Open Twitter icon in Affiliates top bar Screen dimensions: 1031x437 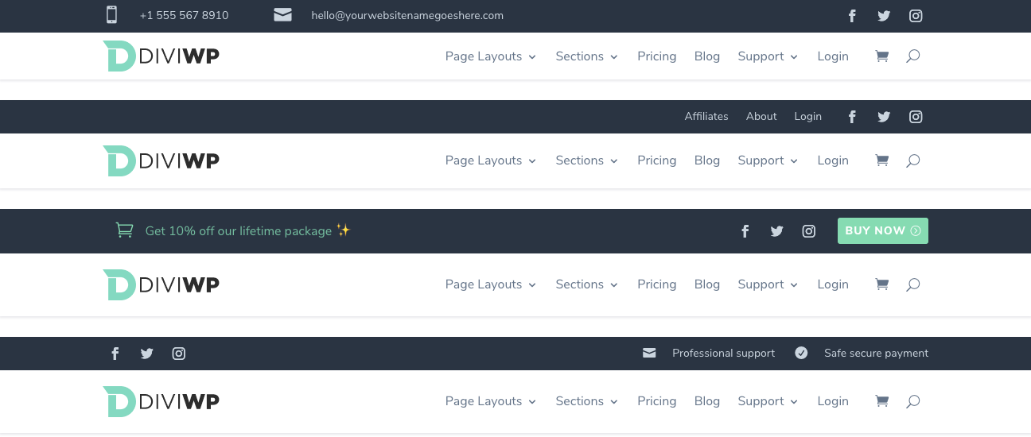(884, 117)
